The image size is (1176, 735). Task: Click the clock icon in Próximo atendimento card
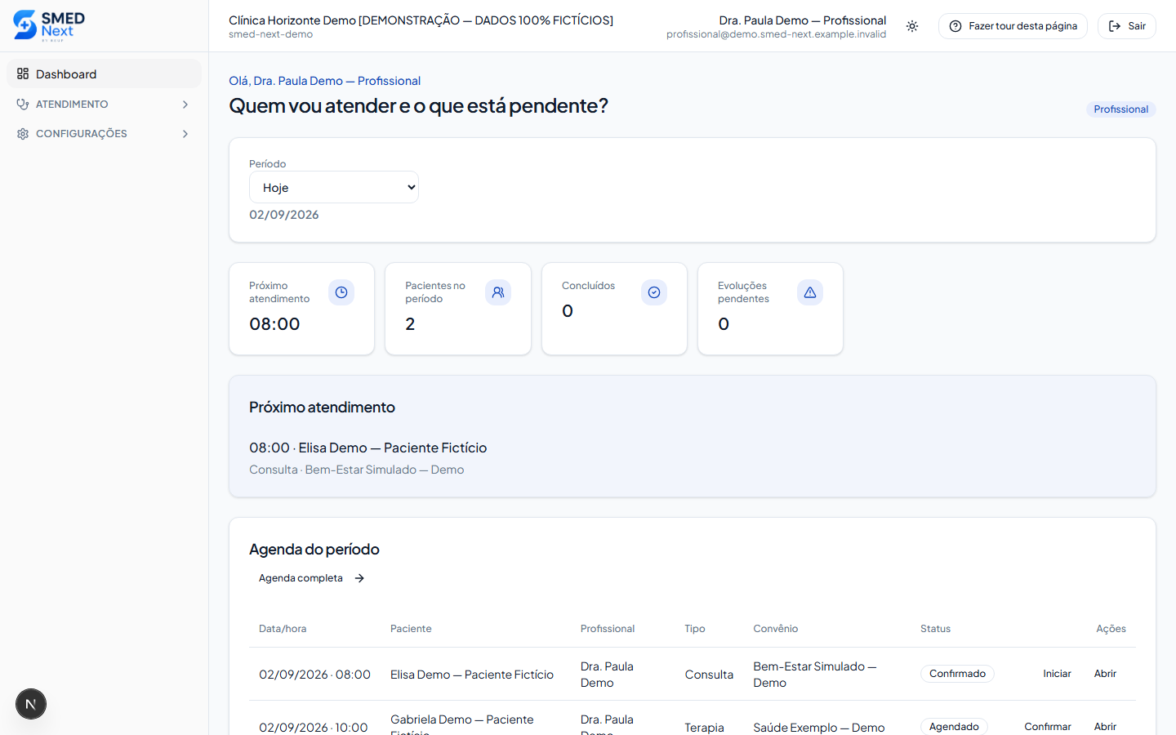click(341, 292)
